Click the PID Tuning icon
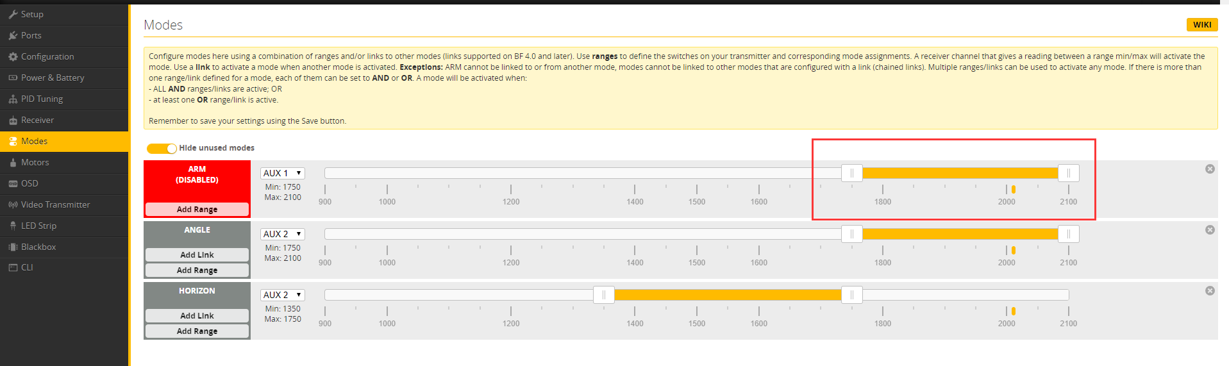This screenshot has height=366, width=1229. tap(13, 99)
